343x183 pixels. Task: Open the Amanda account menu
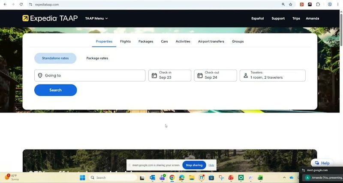[x=313, y=18]
